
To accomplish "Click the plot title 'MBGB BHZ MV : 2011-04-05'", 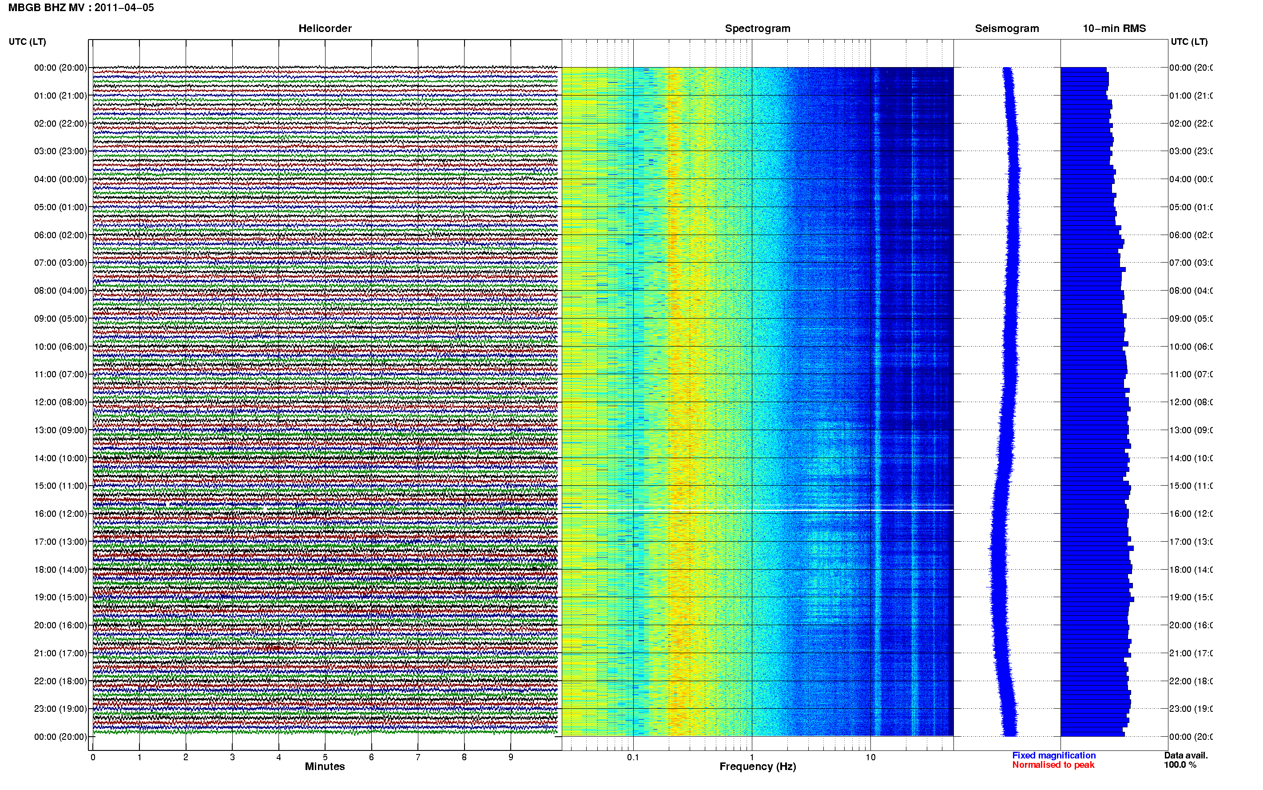I will 81,7.
